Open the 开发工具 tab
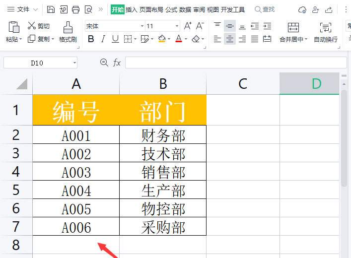 [x=233, y=9]
